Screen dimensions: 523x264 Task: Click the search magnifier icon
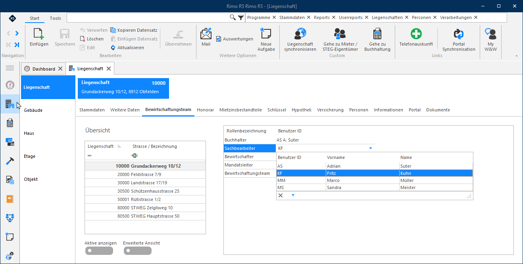tap(233, 17)
